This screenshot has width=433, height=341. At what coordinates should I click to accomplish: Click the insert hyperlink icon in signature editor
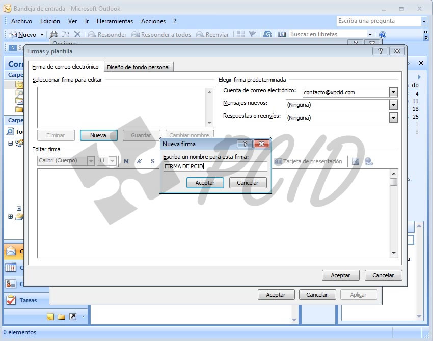369,161
